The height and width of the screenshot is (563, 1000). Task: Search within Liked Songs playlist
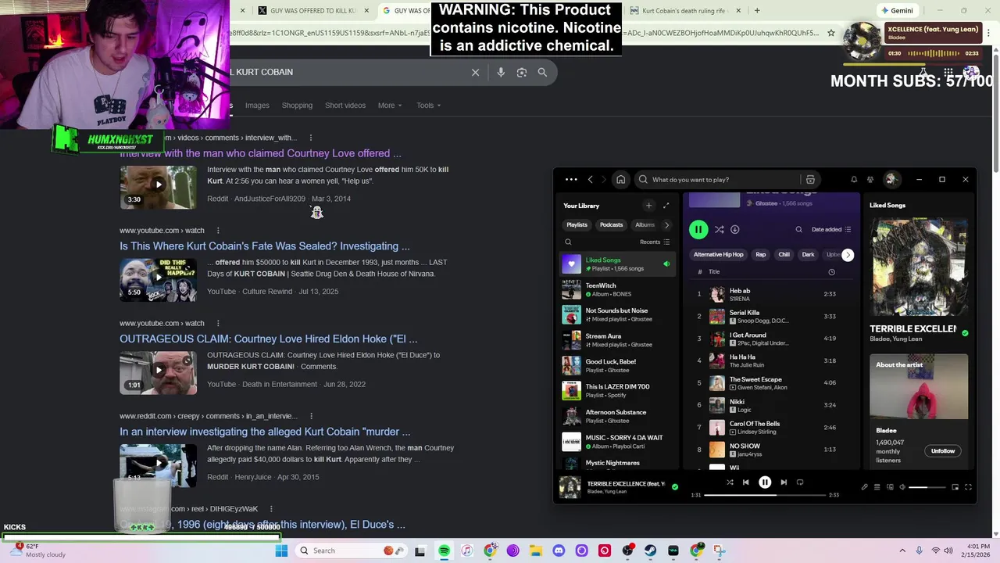pyautogui.click(x=798, y=229)
